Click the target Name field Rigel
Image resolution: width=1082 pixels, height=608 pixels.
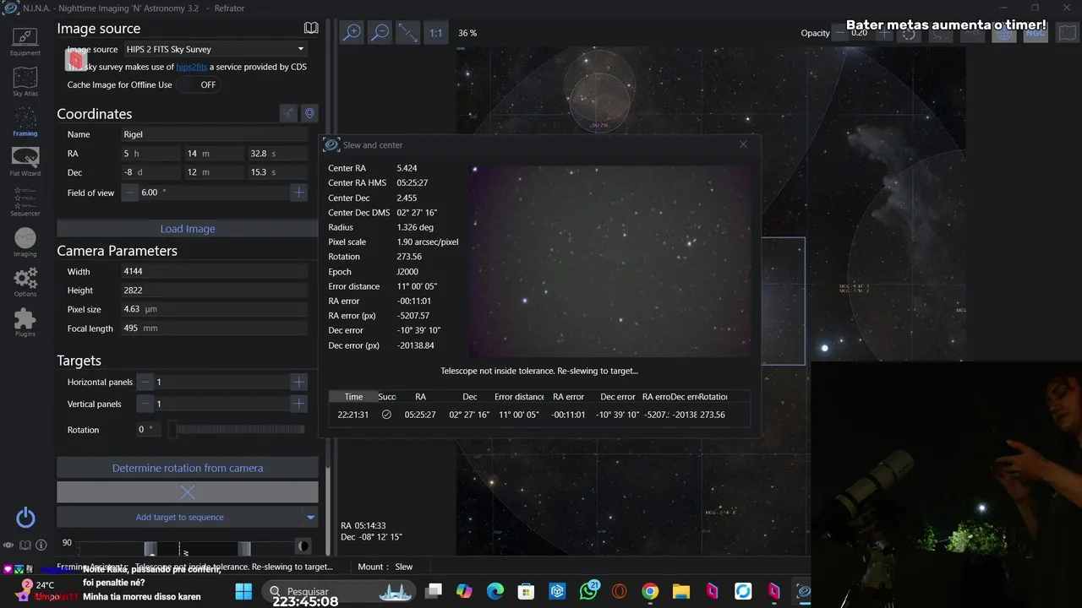pyautogui.click(x=214, y=134)
